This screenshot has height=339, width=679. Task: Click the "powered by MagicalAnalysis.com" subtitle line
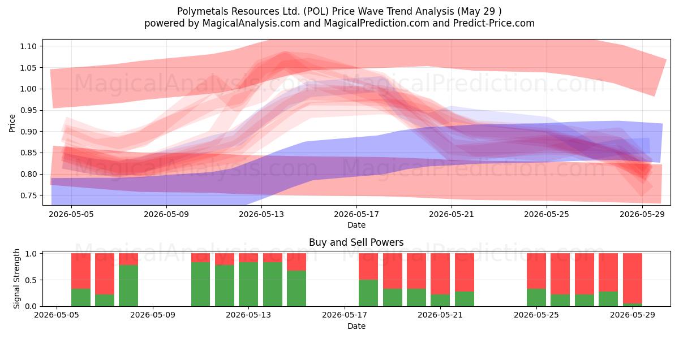click(339, 23)
